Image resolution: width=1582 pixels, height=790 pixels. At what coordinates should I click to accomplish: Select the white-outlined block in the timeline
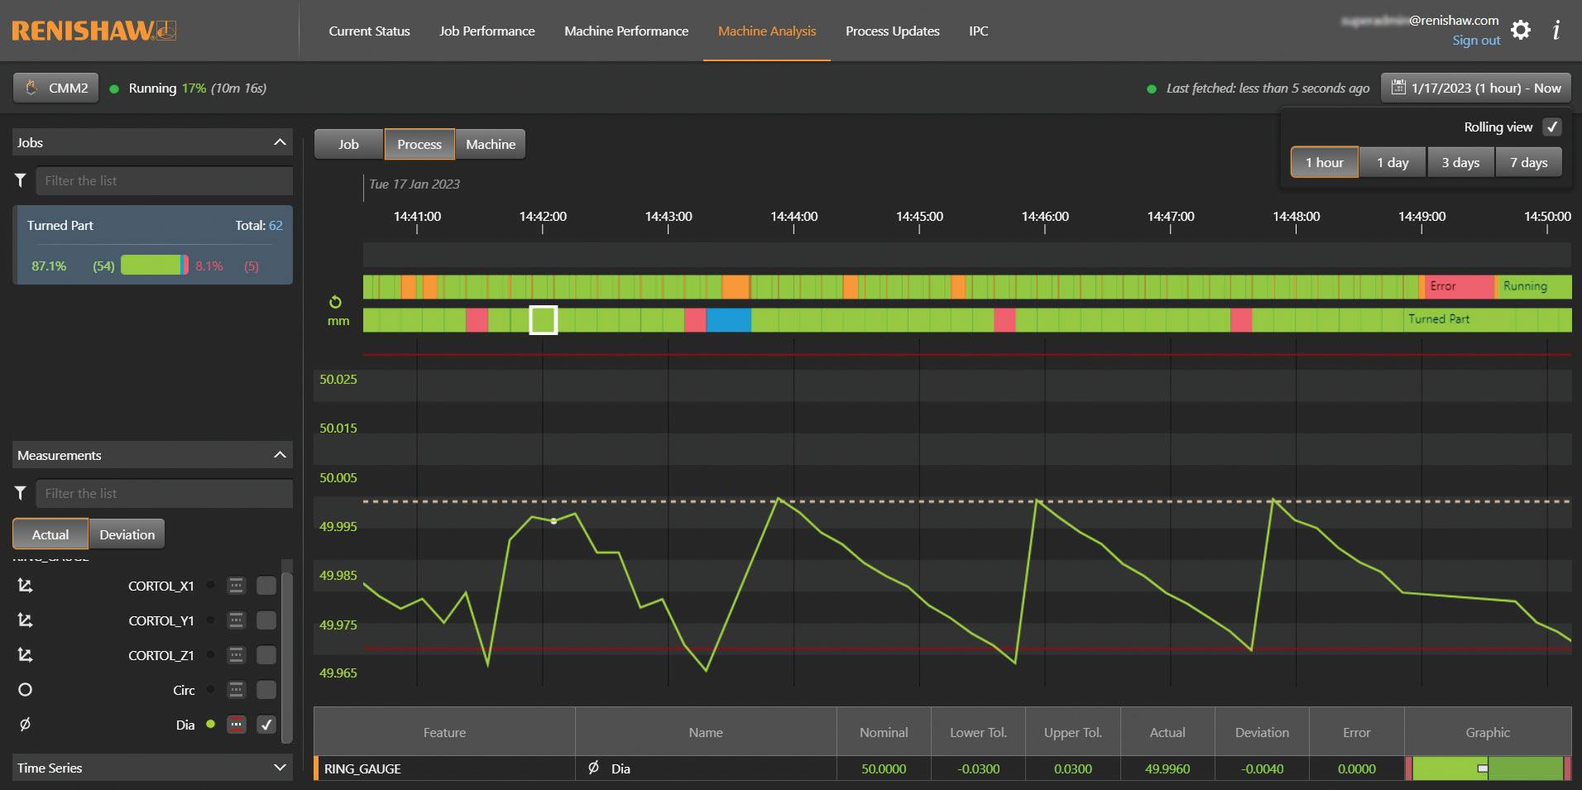544,320
